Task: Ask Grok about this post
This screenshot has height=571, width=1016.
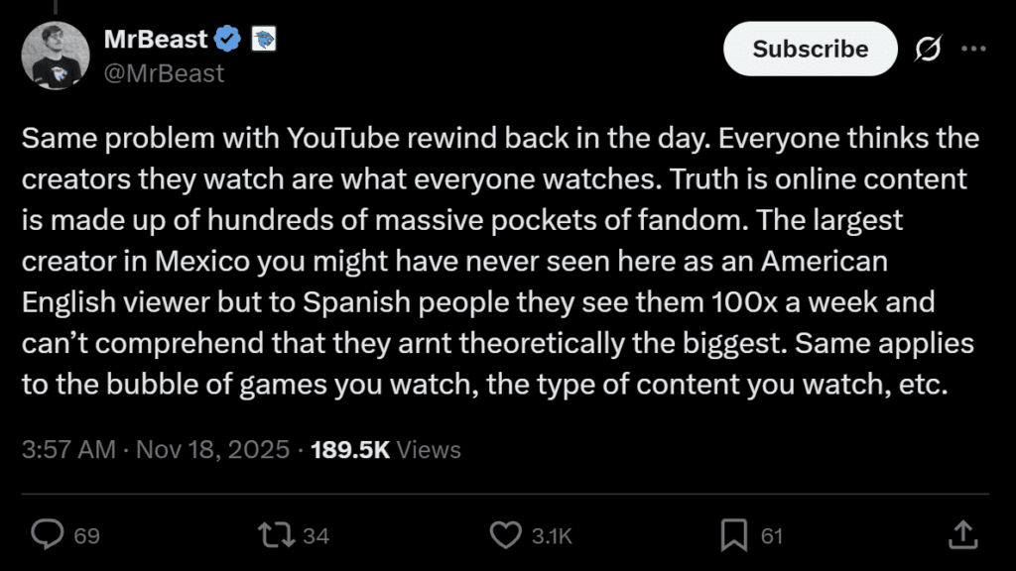Action: (x=928, y=49)
